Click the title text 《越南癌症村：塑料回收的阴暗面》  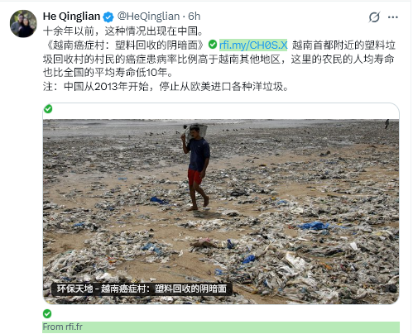(126, 45)
